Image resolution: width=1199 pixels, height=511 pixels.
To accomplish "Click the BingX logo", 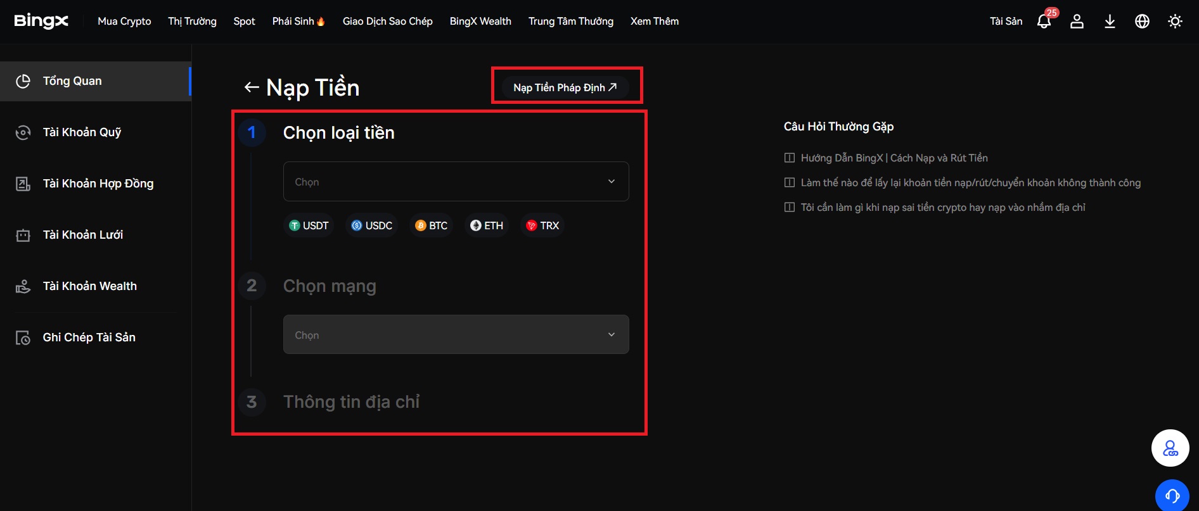I will 41,21.
